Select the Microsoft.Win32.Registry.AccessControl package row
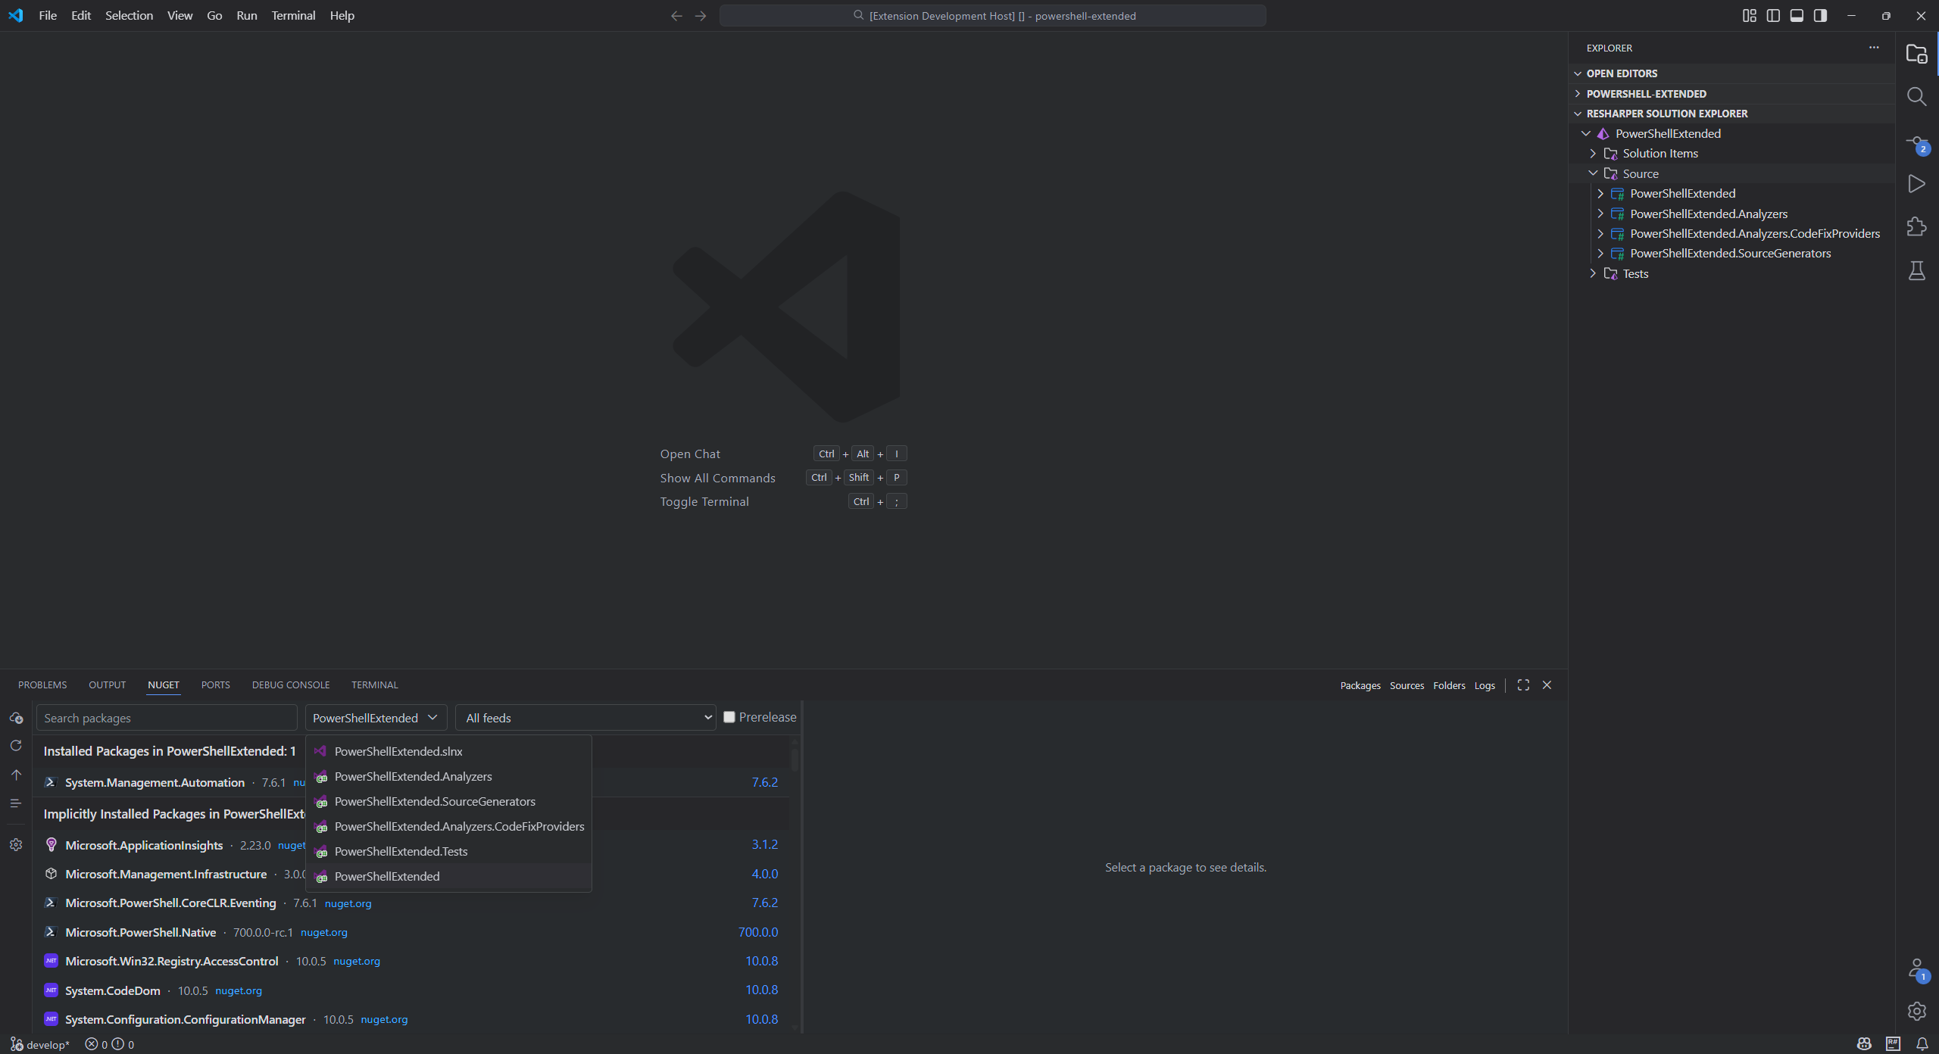 pyautogui.click(x=411, y=962)
